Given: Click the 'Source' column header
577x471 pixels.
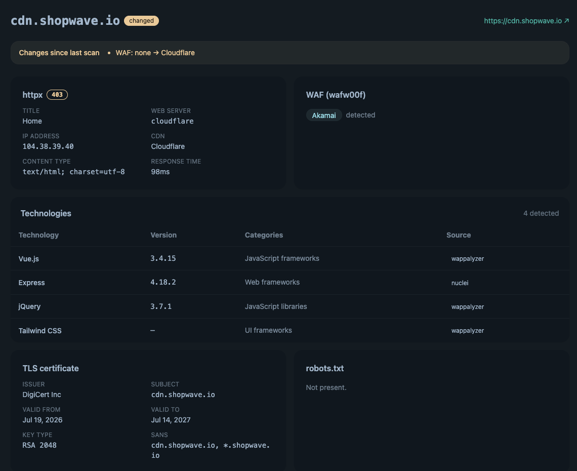Looking at the screenshot, I should click(x=459, y=235).
